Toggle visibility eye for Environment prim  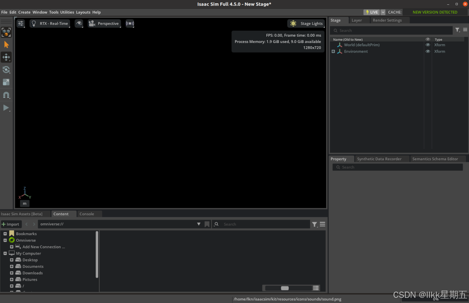click(428, 52)
